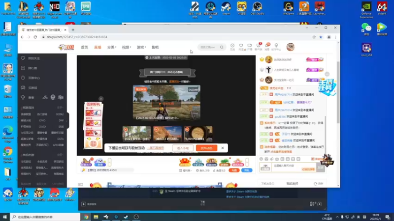Open the cpuz_x64 desktop icon
The height and width of the screenshot is (221, 394).
click(x=366, y=50)
